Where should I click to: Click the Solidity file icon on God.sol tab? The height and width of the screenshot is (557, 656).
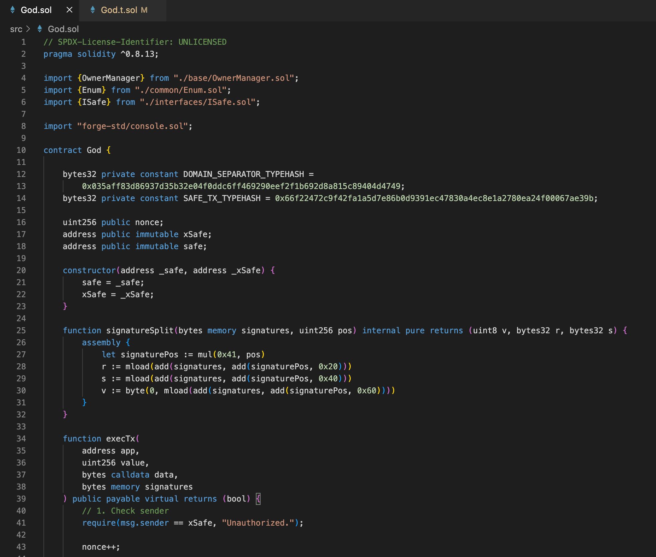click(x=13, y=10)
